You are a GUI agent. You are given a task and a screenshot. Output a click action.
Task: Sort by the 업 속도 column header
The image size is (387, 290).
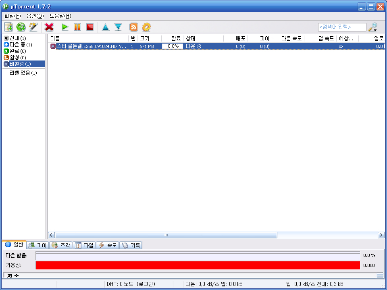pyautogui.click(x=320, y=38)
